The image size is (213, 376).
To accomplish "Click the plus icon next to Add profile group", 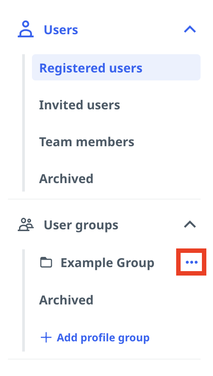I will (x=46, y=338).
